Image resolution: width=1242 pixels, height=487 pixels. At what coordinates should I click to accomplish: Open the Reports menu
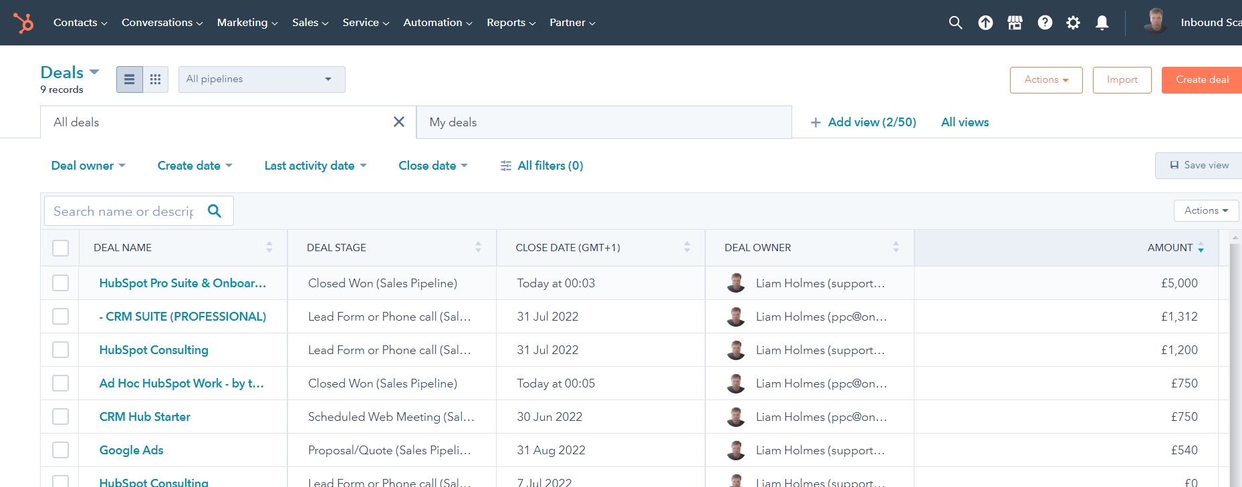point(511,23)
